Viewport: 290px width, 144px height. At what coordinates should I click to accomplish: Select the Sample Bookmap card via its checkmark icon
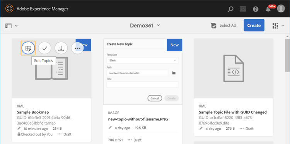(x=44, y=48)
